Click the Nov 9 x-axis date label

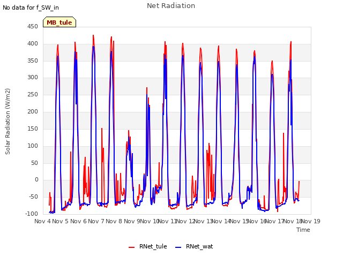pyautogui.click(x=132, y=221)
